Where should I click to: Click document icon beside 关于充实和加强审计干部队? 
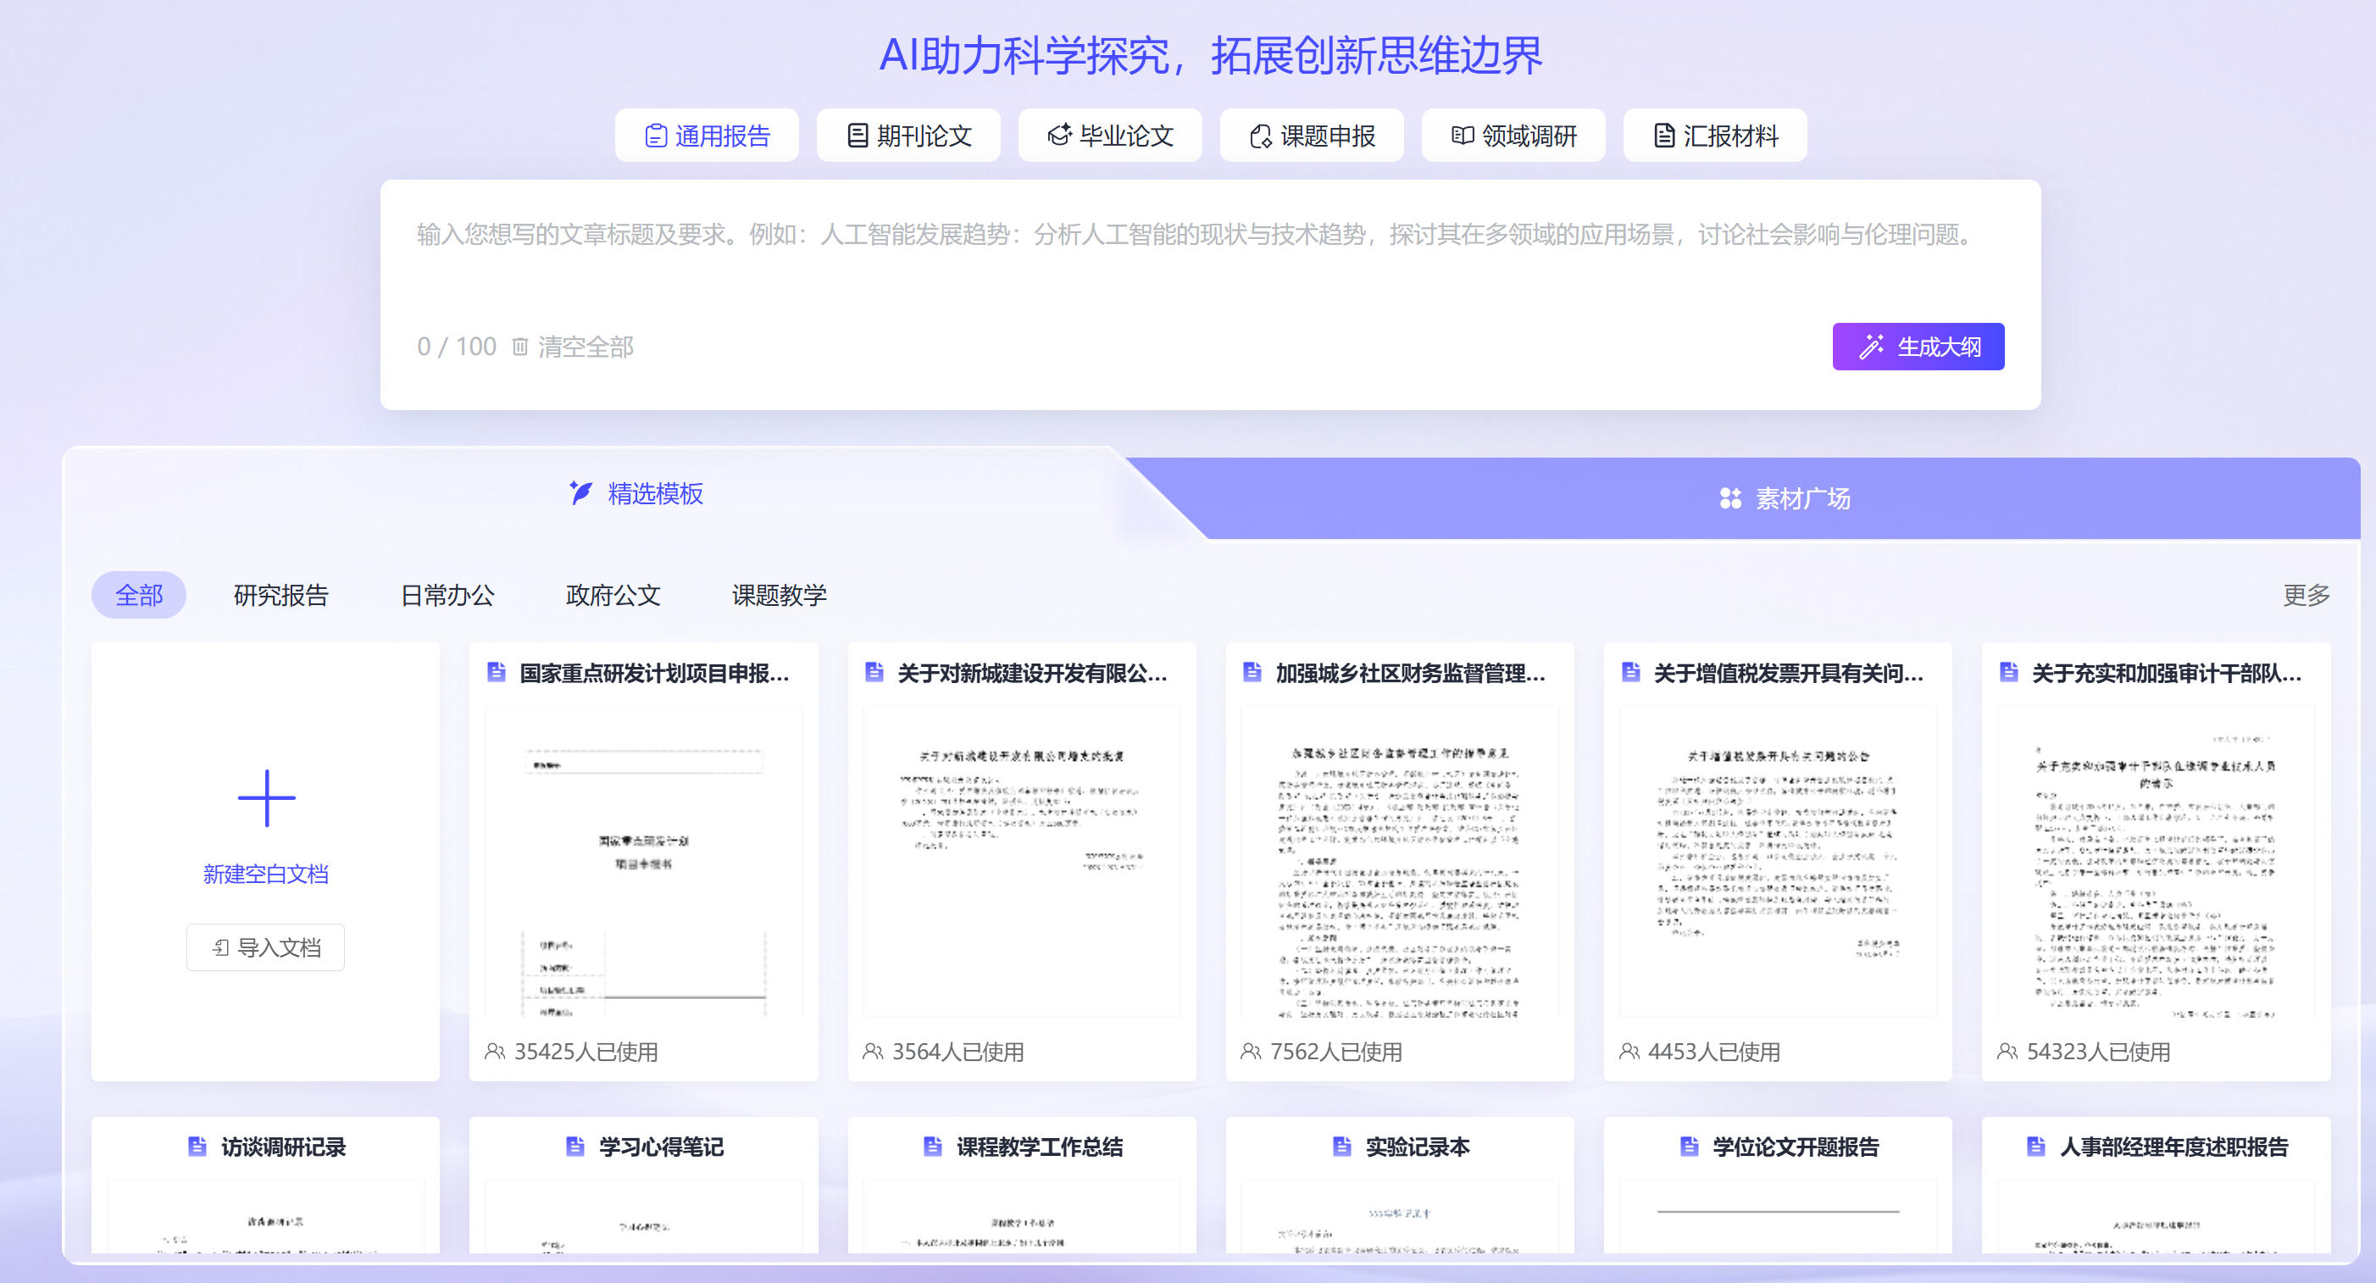tap(2009, 671)
